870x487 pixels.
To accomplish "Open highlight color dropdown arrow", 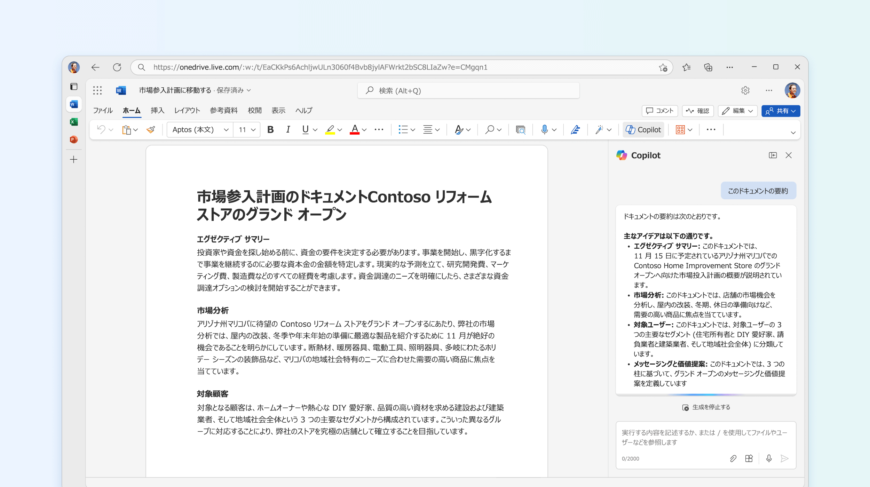I will point(340,130).
